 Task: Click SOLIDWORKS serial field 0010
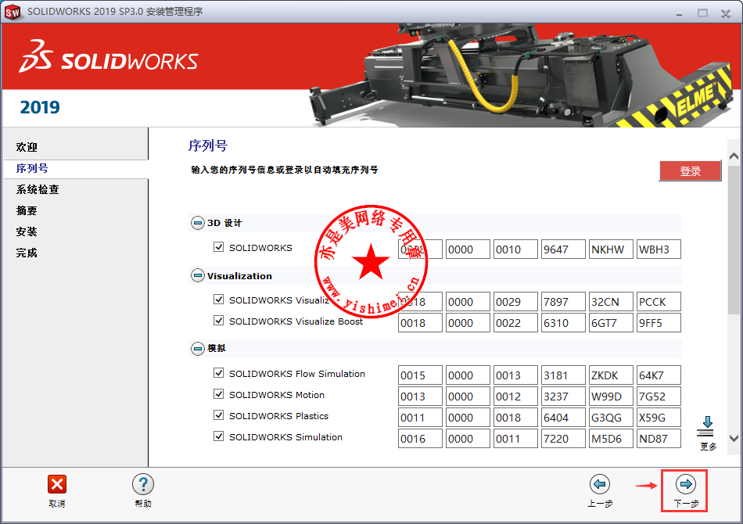(x=515, y=249)
